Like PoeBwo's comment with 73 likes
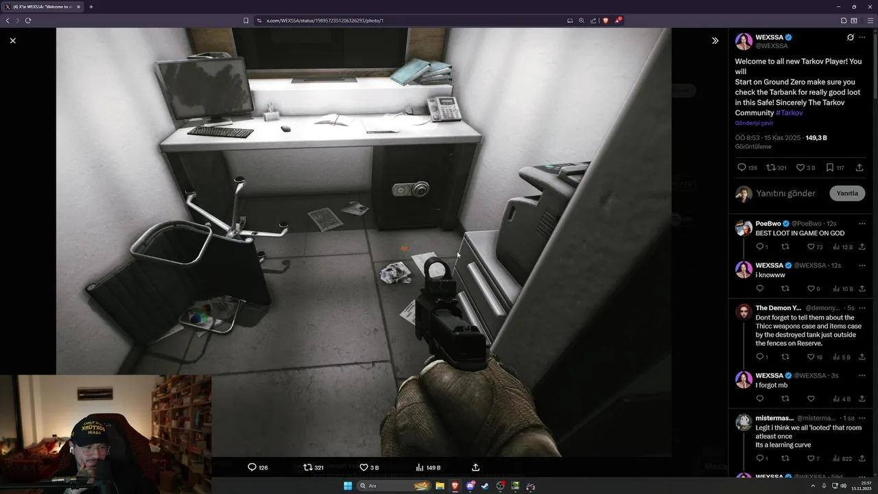This screenshot has height=494, width=878. tap(811, 247)
